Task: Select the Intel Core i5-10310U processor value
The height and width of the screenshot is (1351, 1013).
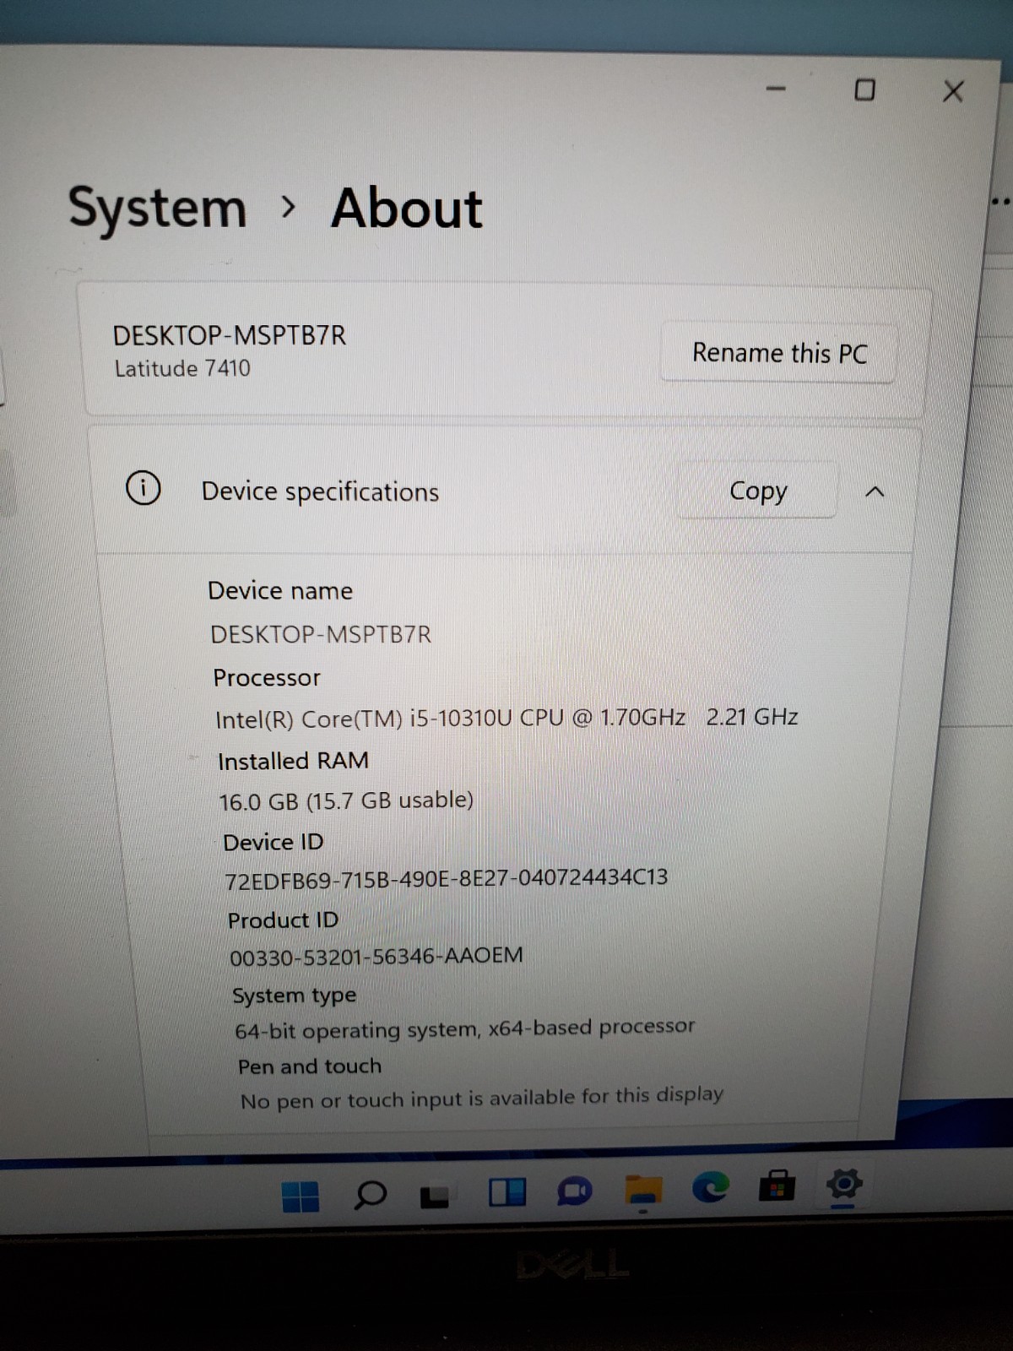Action: pos(506,718)
